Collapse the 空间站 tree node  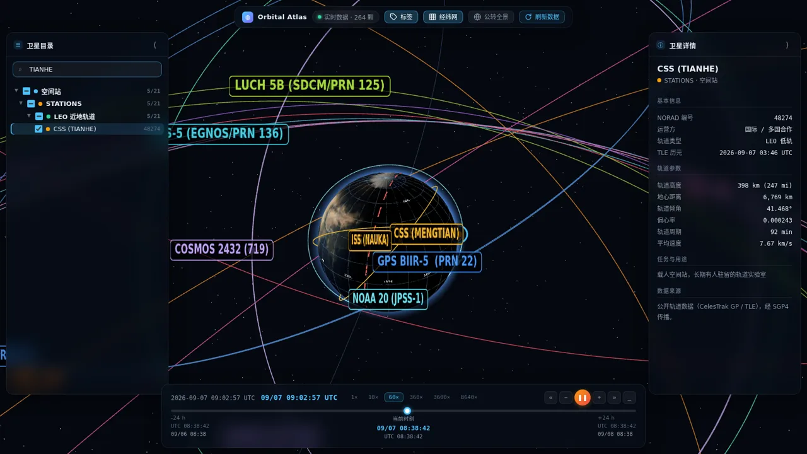[x=16, y=91]
